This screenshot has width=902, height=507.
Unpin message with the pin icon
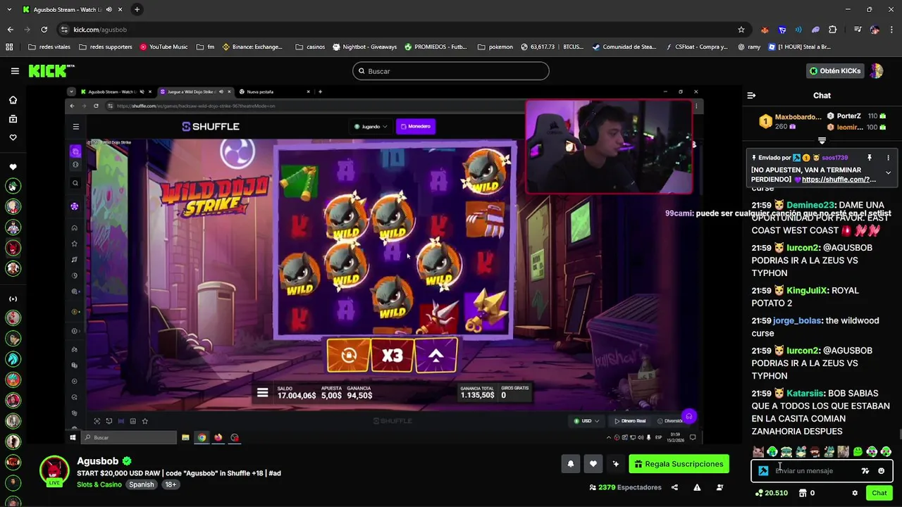(x=870, y=158)
